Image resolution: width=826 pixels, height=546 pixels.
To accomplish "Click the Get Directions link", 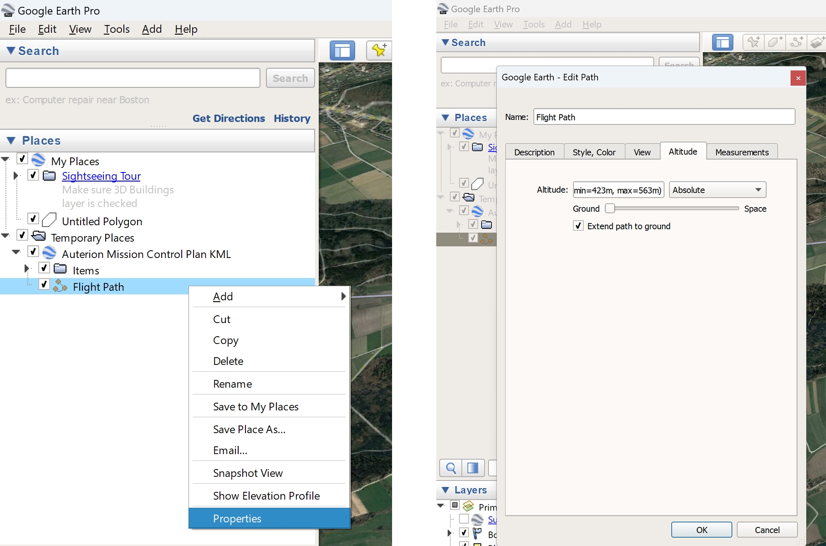I will pyautogui.click(x=229, y=118).
